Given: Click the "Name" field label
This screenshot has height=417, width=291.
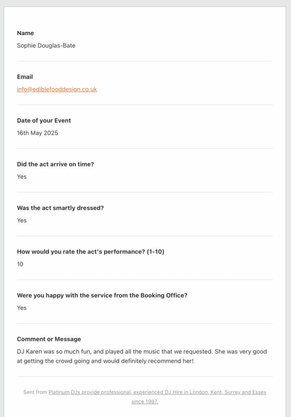Looking at the screenshot, I should coord(25,33).
